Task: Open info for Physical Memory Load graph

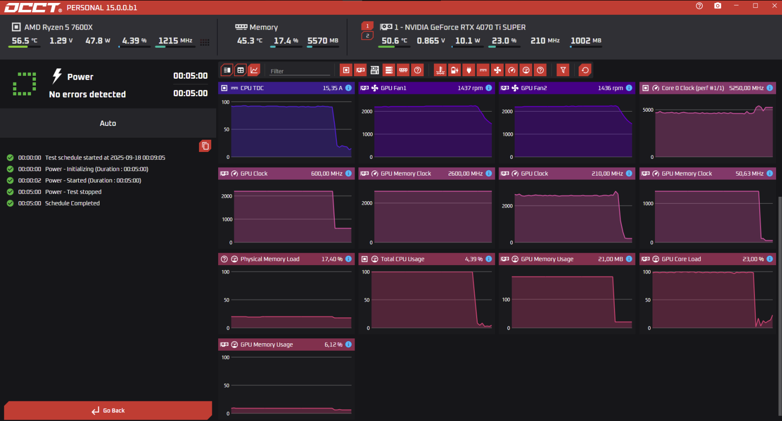Action: [349, 259]
